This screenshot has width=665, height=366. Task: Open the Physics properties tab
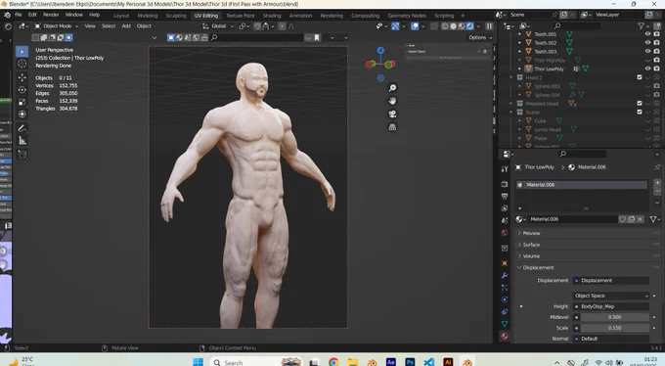click(x=505, y=299)
